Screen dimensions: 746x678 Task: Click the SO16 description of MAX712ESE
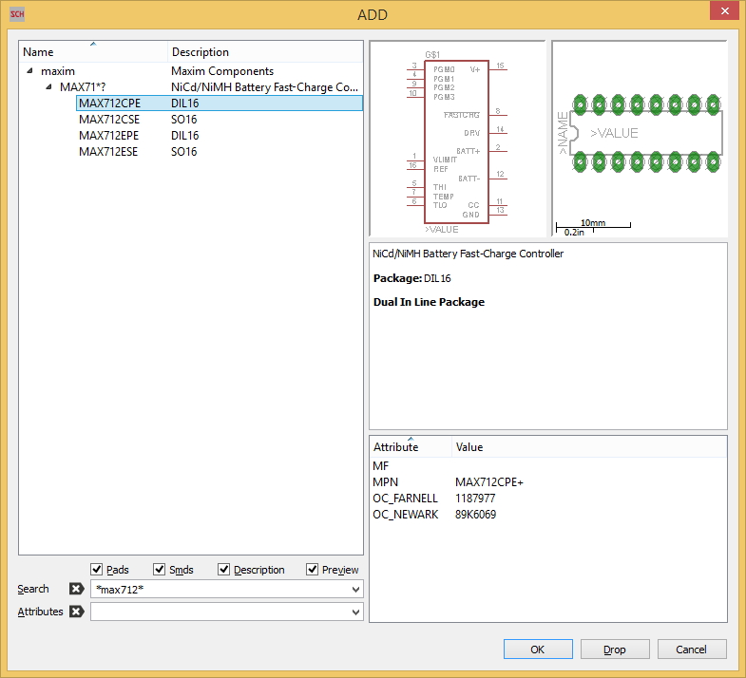(x=183, y=152)
